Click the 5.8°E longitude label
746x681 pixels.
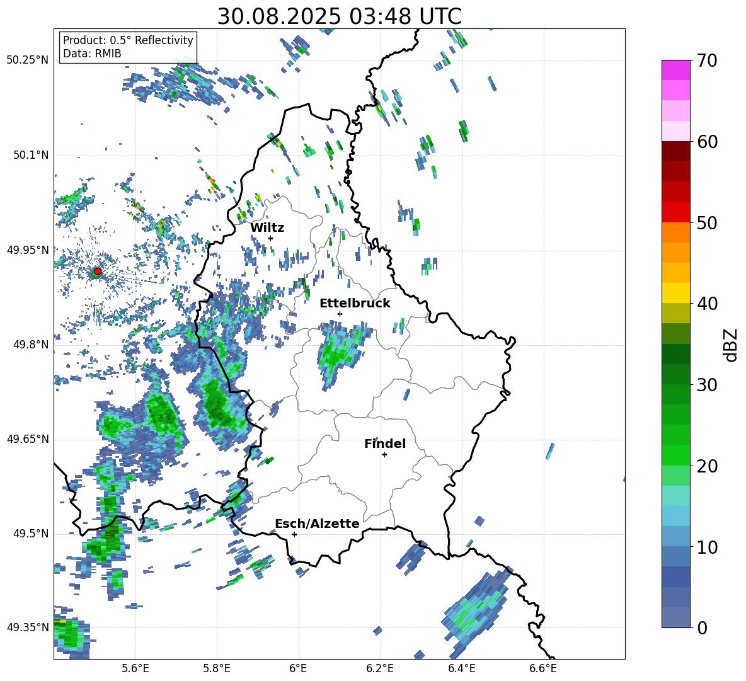[x=217, y=668]
